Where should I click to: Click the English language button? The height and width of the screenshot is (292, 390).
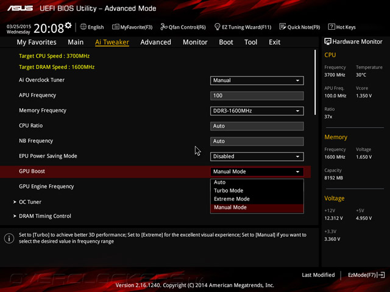[92, 27]
